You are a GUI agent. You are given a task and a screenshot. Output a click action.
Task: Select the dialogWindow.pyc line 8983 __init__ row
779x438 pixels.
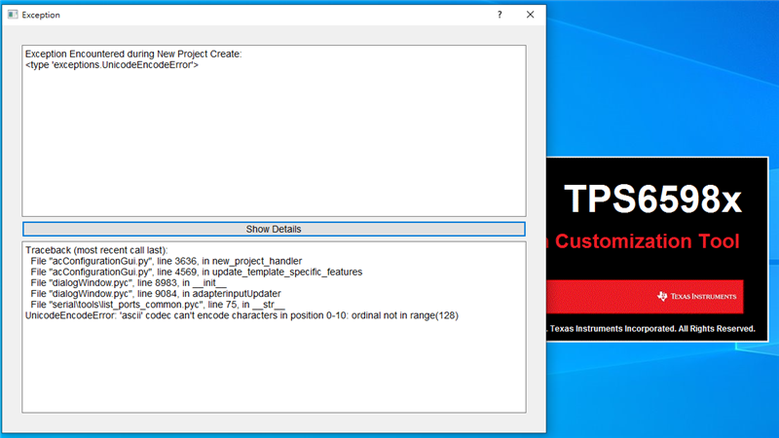129,282
